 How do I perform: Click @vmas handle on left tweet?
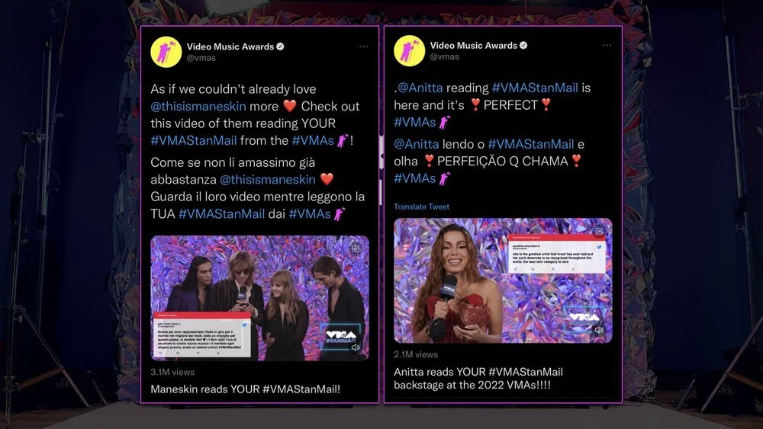point(201,58)
